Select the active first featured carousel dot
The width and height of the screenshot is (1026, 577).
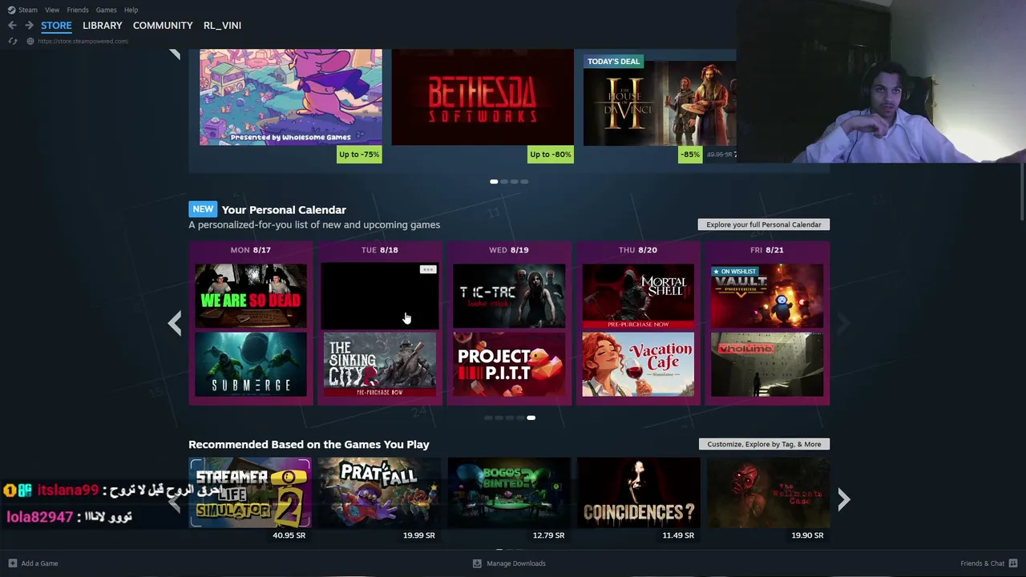(494, 182)
